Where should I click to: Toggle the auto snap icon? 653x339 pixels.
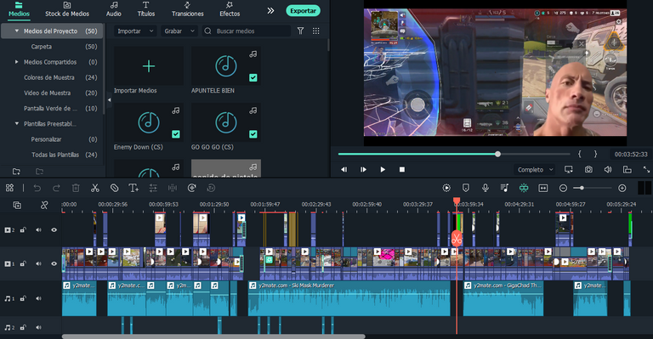click(x=524, y=188)
